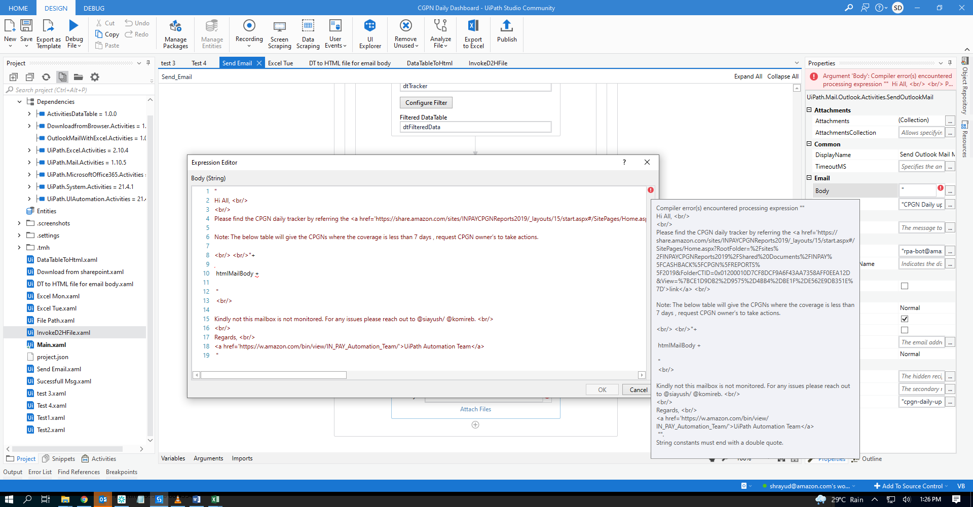
Task: Collapse the Dependencies tree node
Action: 19,102
